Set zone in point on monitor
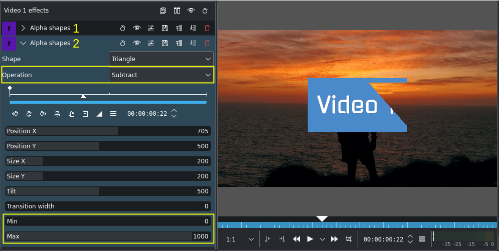This screenshot has height=251, width=499. [x=268, y=239]
